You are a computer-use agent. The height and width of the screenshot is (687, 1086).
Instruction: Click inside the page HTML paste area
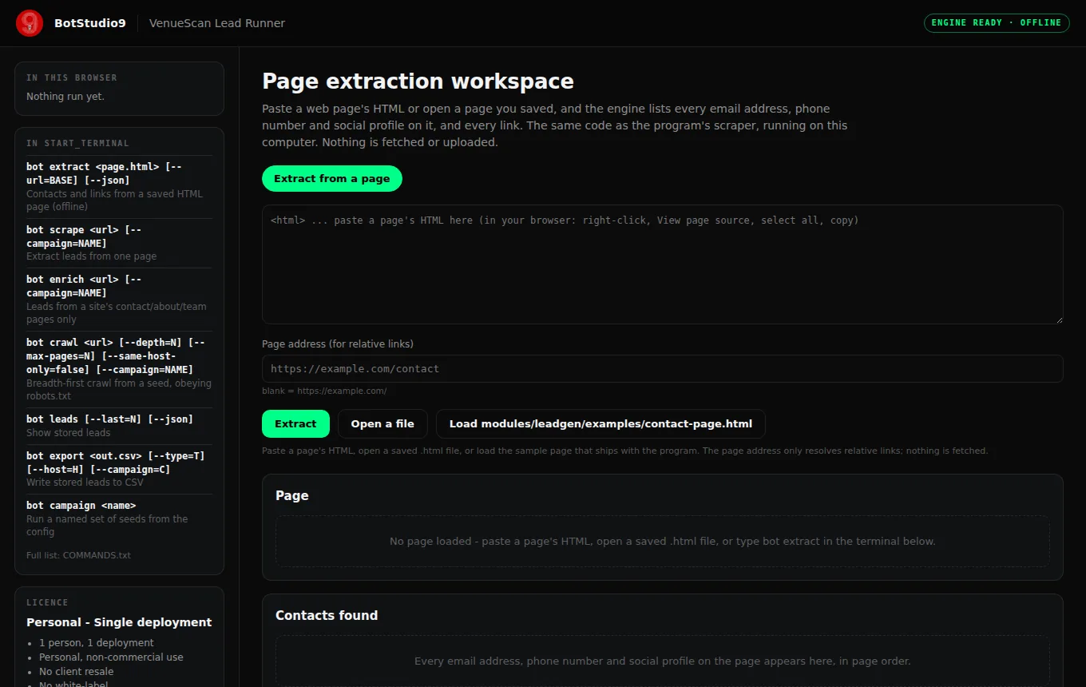(x=663, y=264)
